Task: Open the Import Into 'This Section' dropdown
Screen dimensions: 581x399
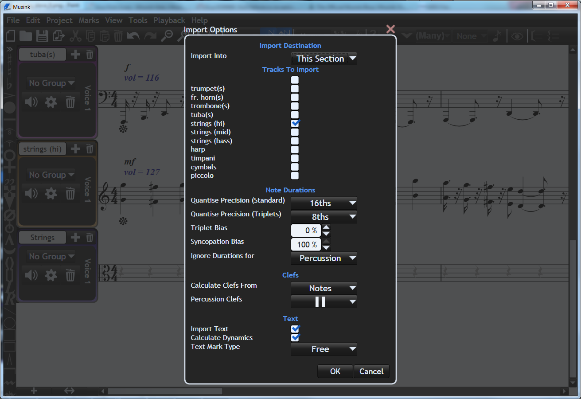Action: coord(324,59)
